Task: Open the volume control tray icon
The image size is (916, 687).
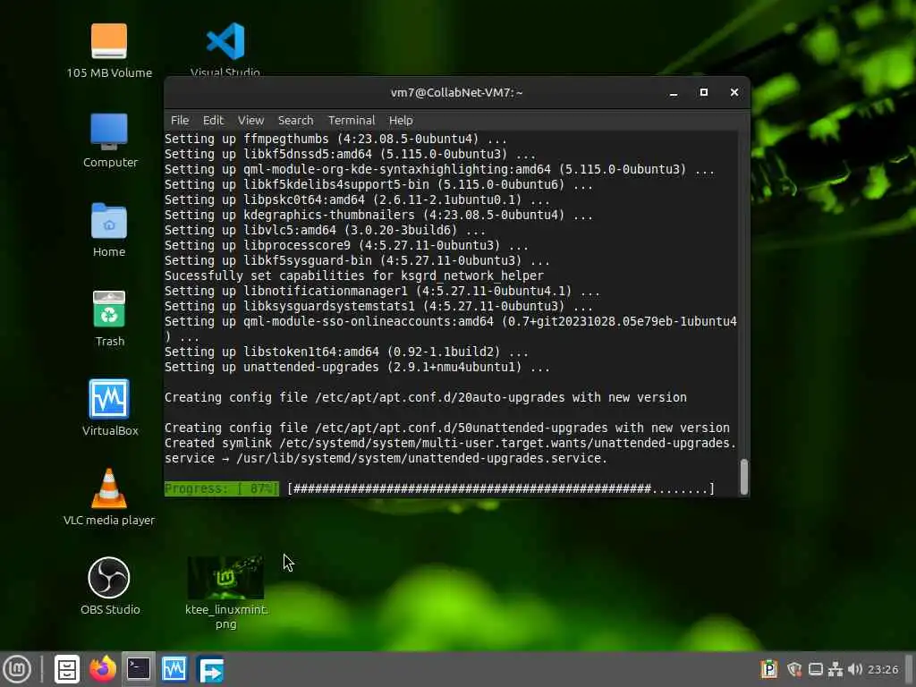Action: pos(855,669)
